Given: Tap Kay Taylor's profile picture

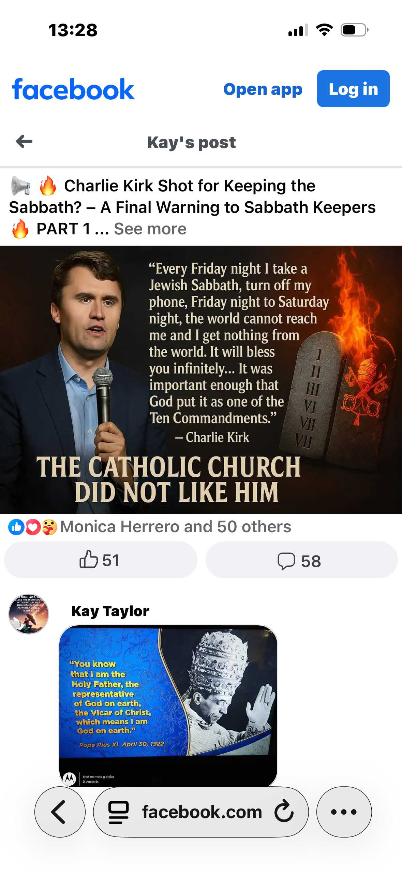Looking at the screenshot, I should (x=29, y=614).
